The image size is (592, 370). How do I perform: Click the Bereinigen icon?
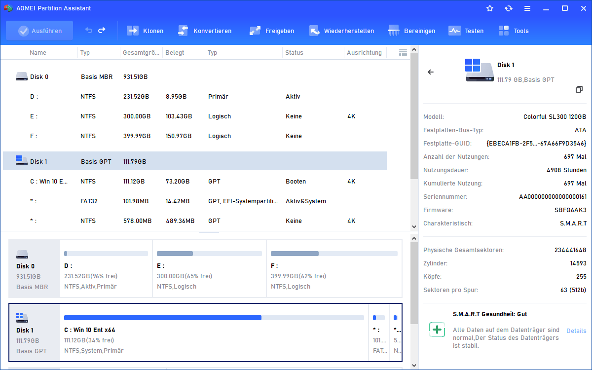coord(394,31)
